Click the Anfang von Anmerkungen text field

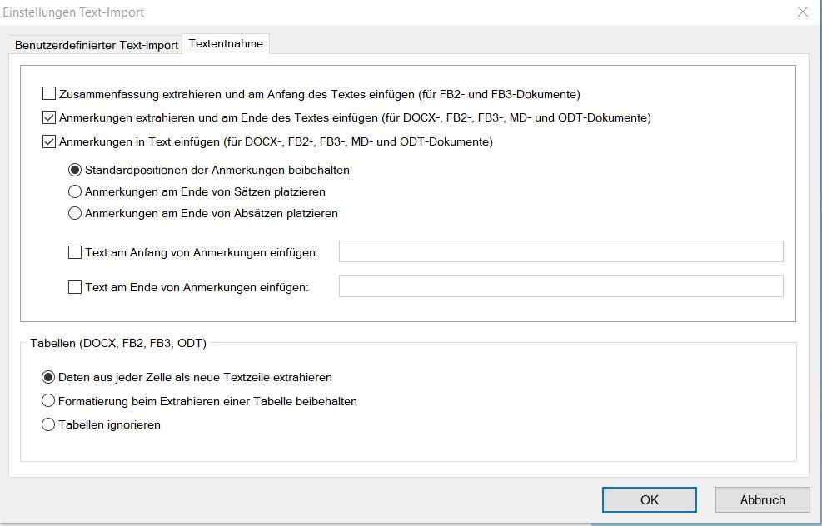(560, 251)
